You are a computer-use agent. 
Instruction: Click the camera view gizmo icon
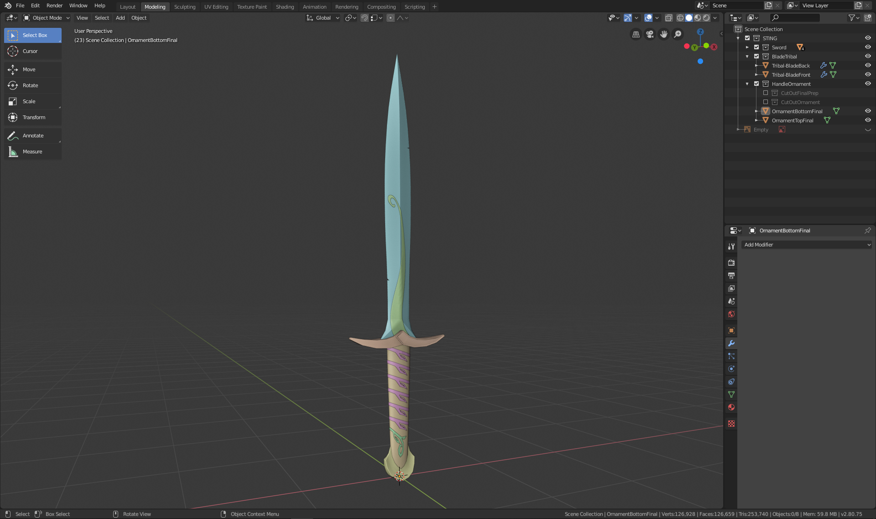tap(650, 34)
